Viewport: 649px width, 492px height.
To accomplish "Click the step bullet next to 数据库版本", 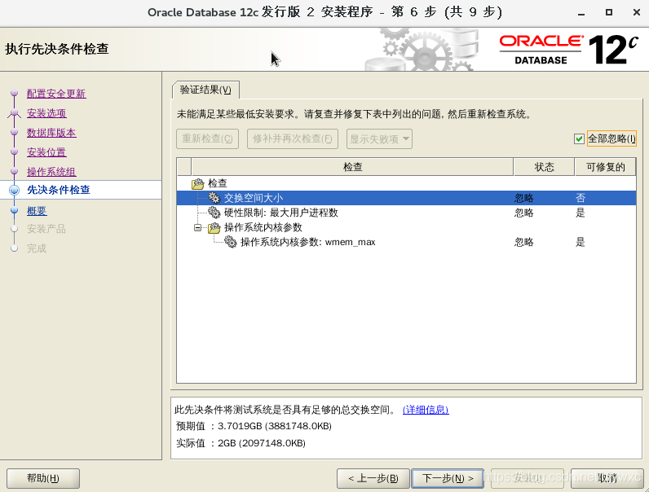I will (15, 132).
